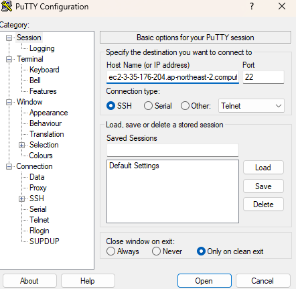Open the Serial category in tree
Image resolution: width=296 pixels, height=289 pixels.
pos(38,209)
